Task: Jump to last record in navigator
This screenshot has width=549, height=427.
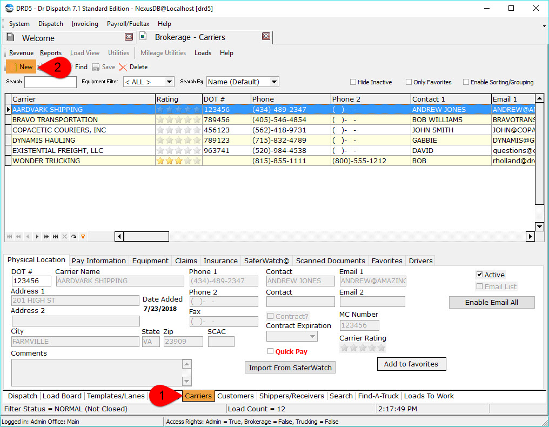Action: (x=55, y=236)
